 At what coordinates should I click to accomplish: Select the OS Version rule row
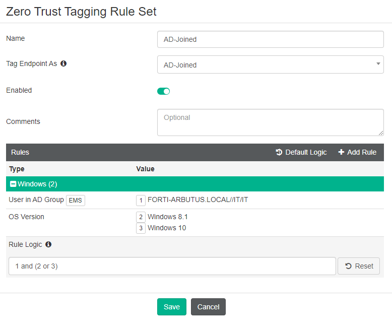pyautogui.click(x=26, y=217)
